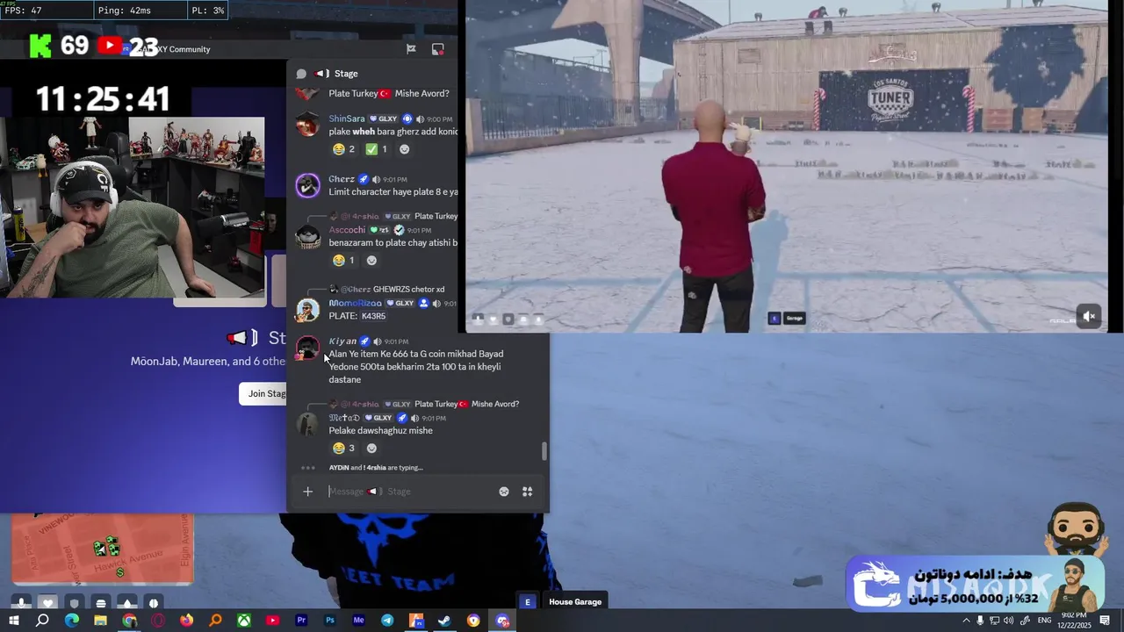
Task: Unmute the stream with the speaker icon
Action: (1089, 316)
